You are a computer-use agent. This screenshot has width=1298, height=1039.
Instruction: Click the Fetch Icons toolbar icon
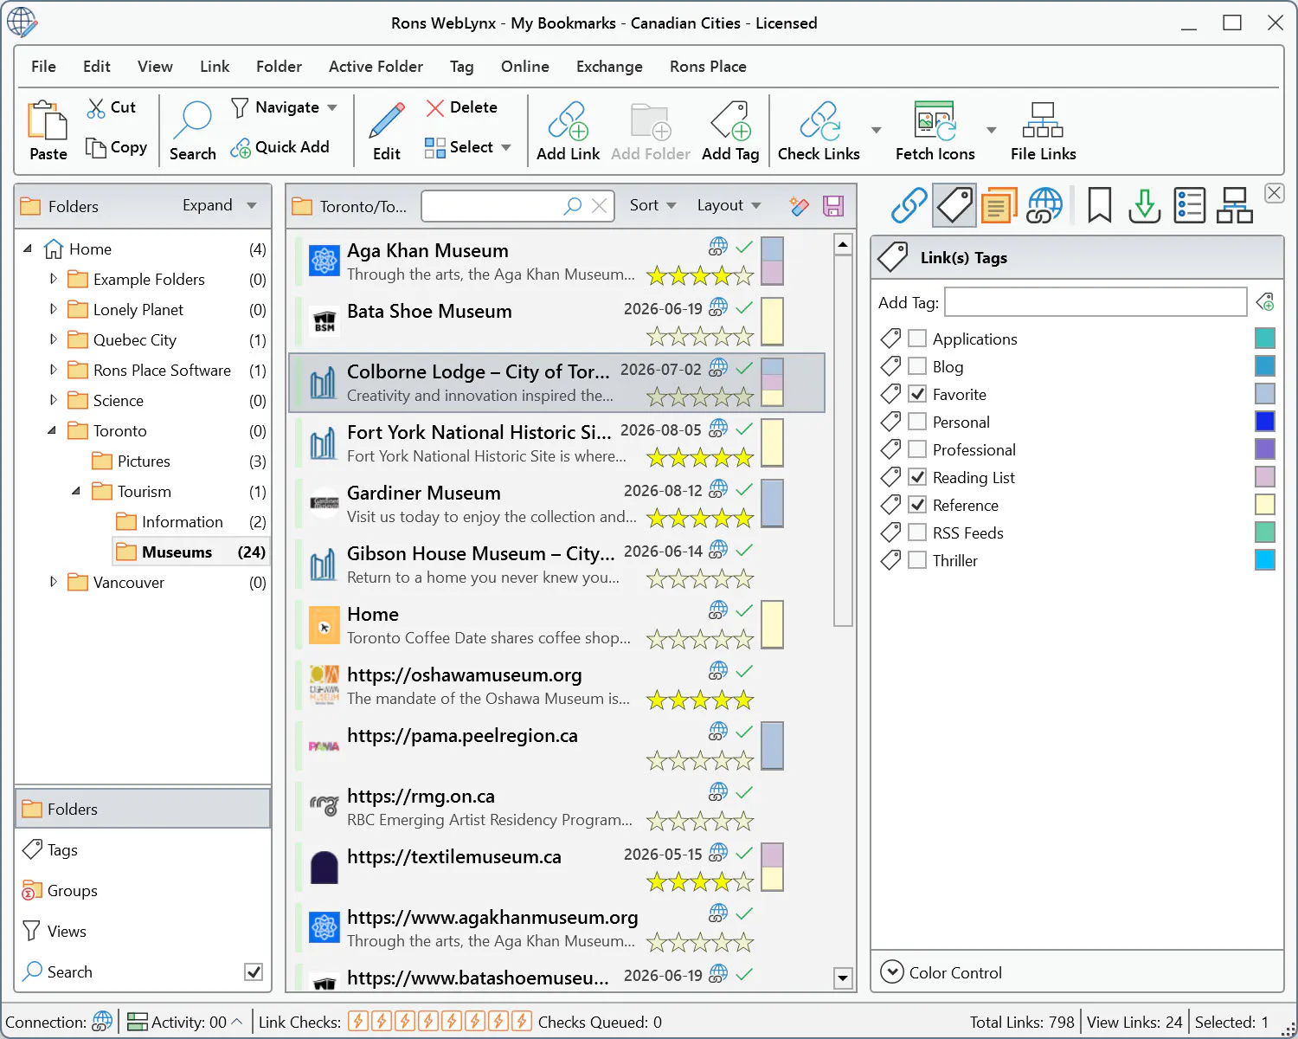(x=935, y=121)
